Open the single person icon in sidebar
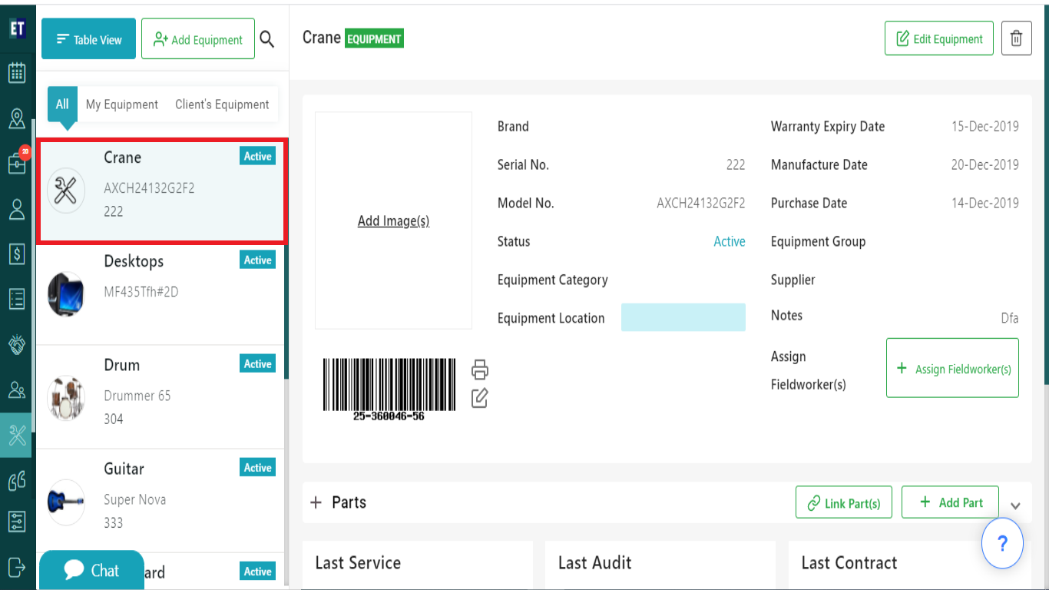1049x590 pixels. (17, 209)
